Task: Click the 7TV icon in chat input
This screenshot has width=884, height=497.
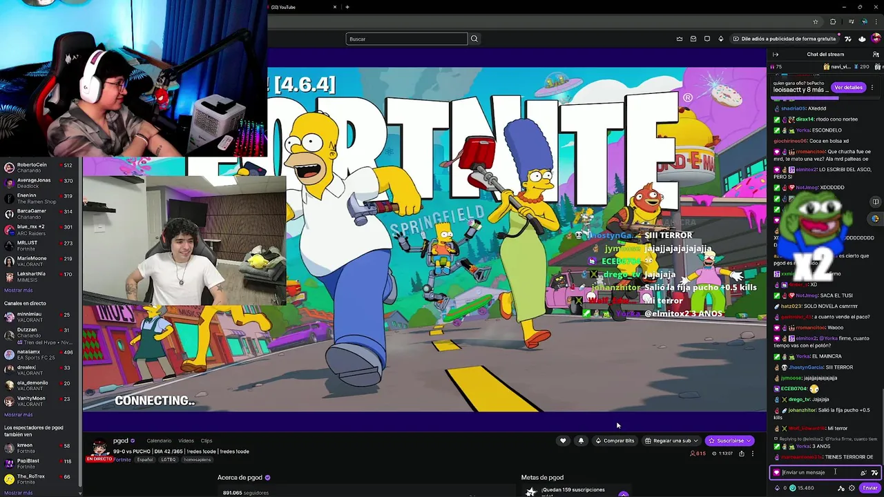Action: click(x=874, y=472)
